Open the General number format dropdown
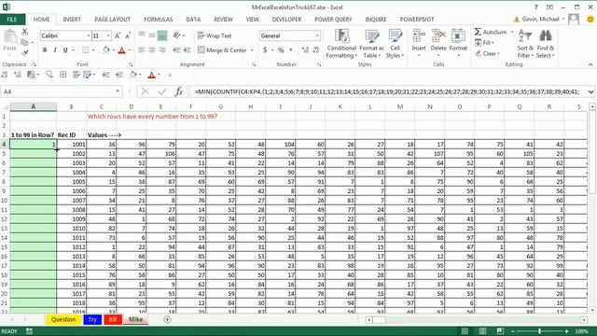597x336 pixels. pos(317,35)
